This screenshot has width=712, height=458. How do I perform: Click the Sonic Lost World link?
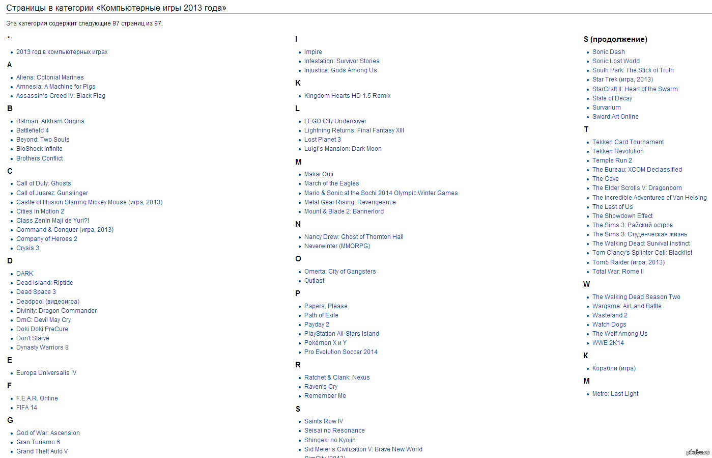pos(616,61)
